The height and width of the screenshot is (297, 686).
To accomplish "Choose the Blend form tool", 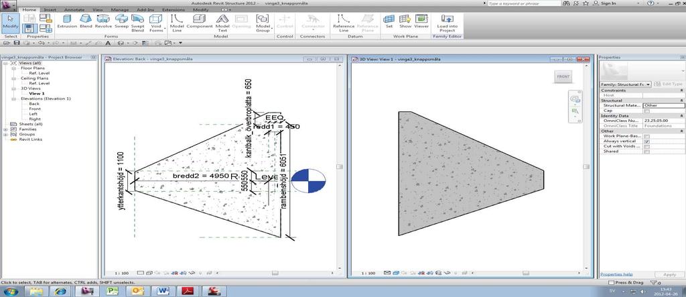I will [x=85, y=22].
